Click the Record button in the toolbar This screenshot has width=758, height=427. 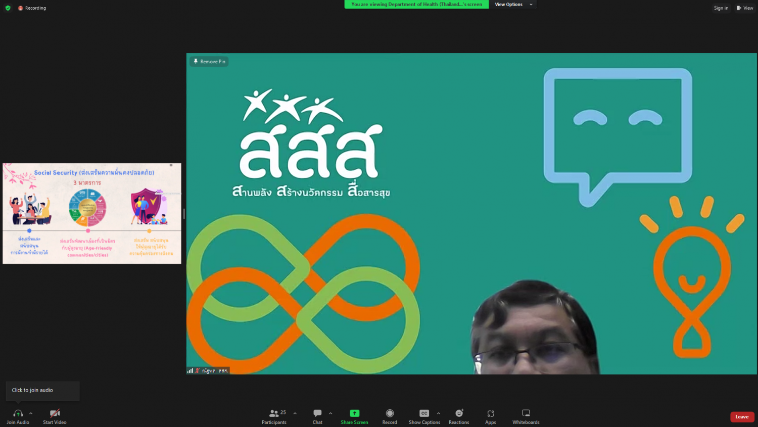tap(390, 417)
